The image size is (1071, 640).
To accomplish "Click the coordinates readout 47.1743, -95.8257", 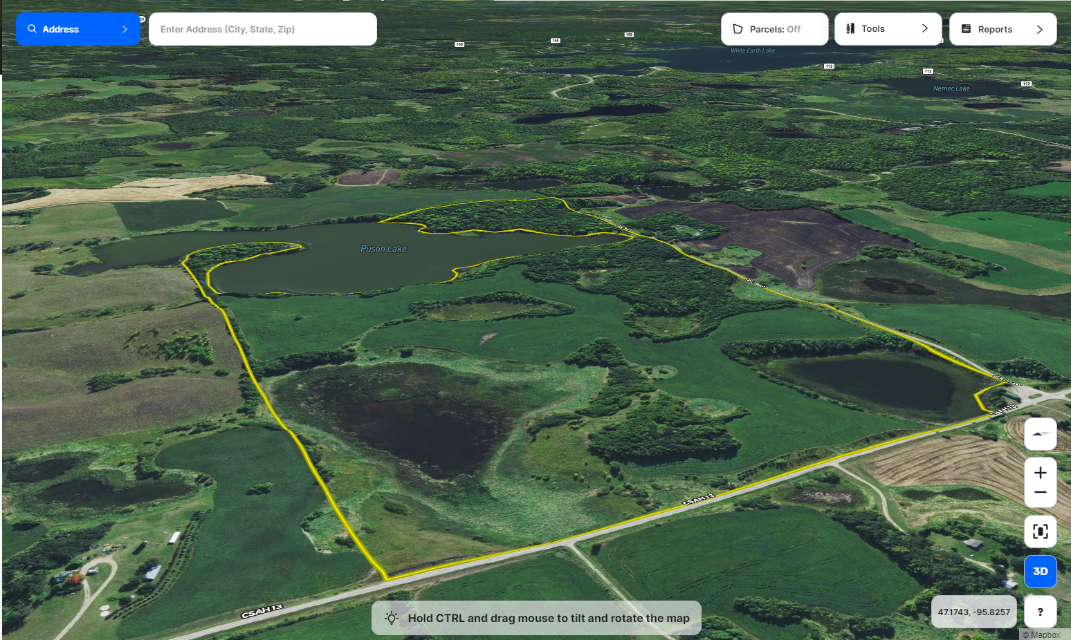I will point(973,612).
